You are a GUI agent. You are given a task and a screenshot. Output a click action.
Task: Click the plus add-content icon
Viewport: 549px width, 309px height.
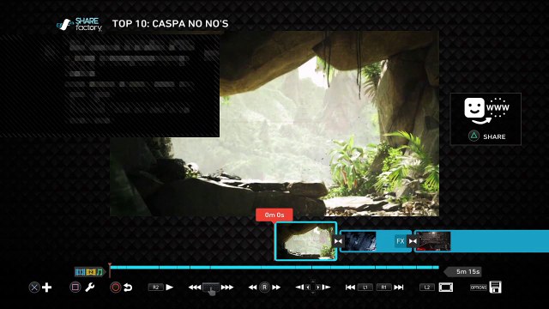click(x=46, y=288)
